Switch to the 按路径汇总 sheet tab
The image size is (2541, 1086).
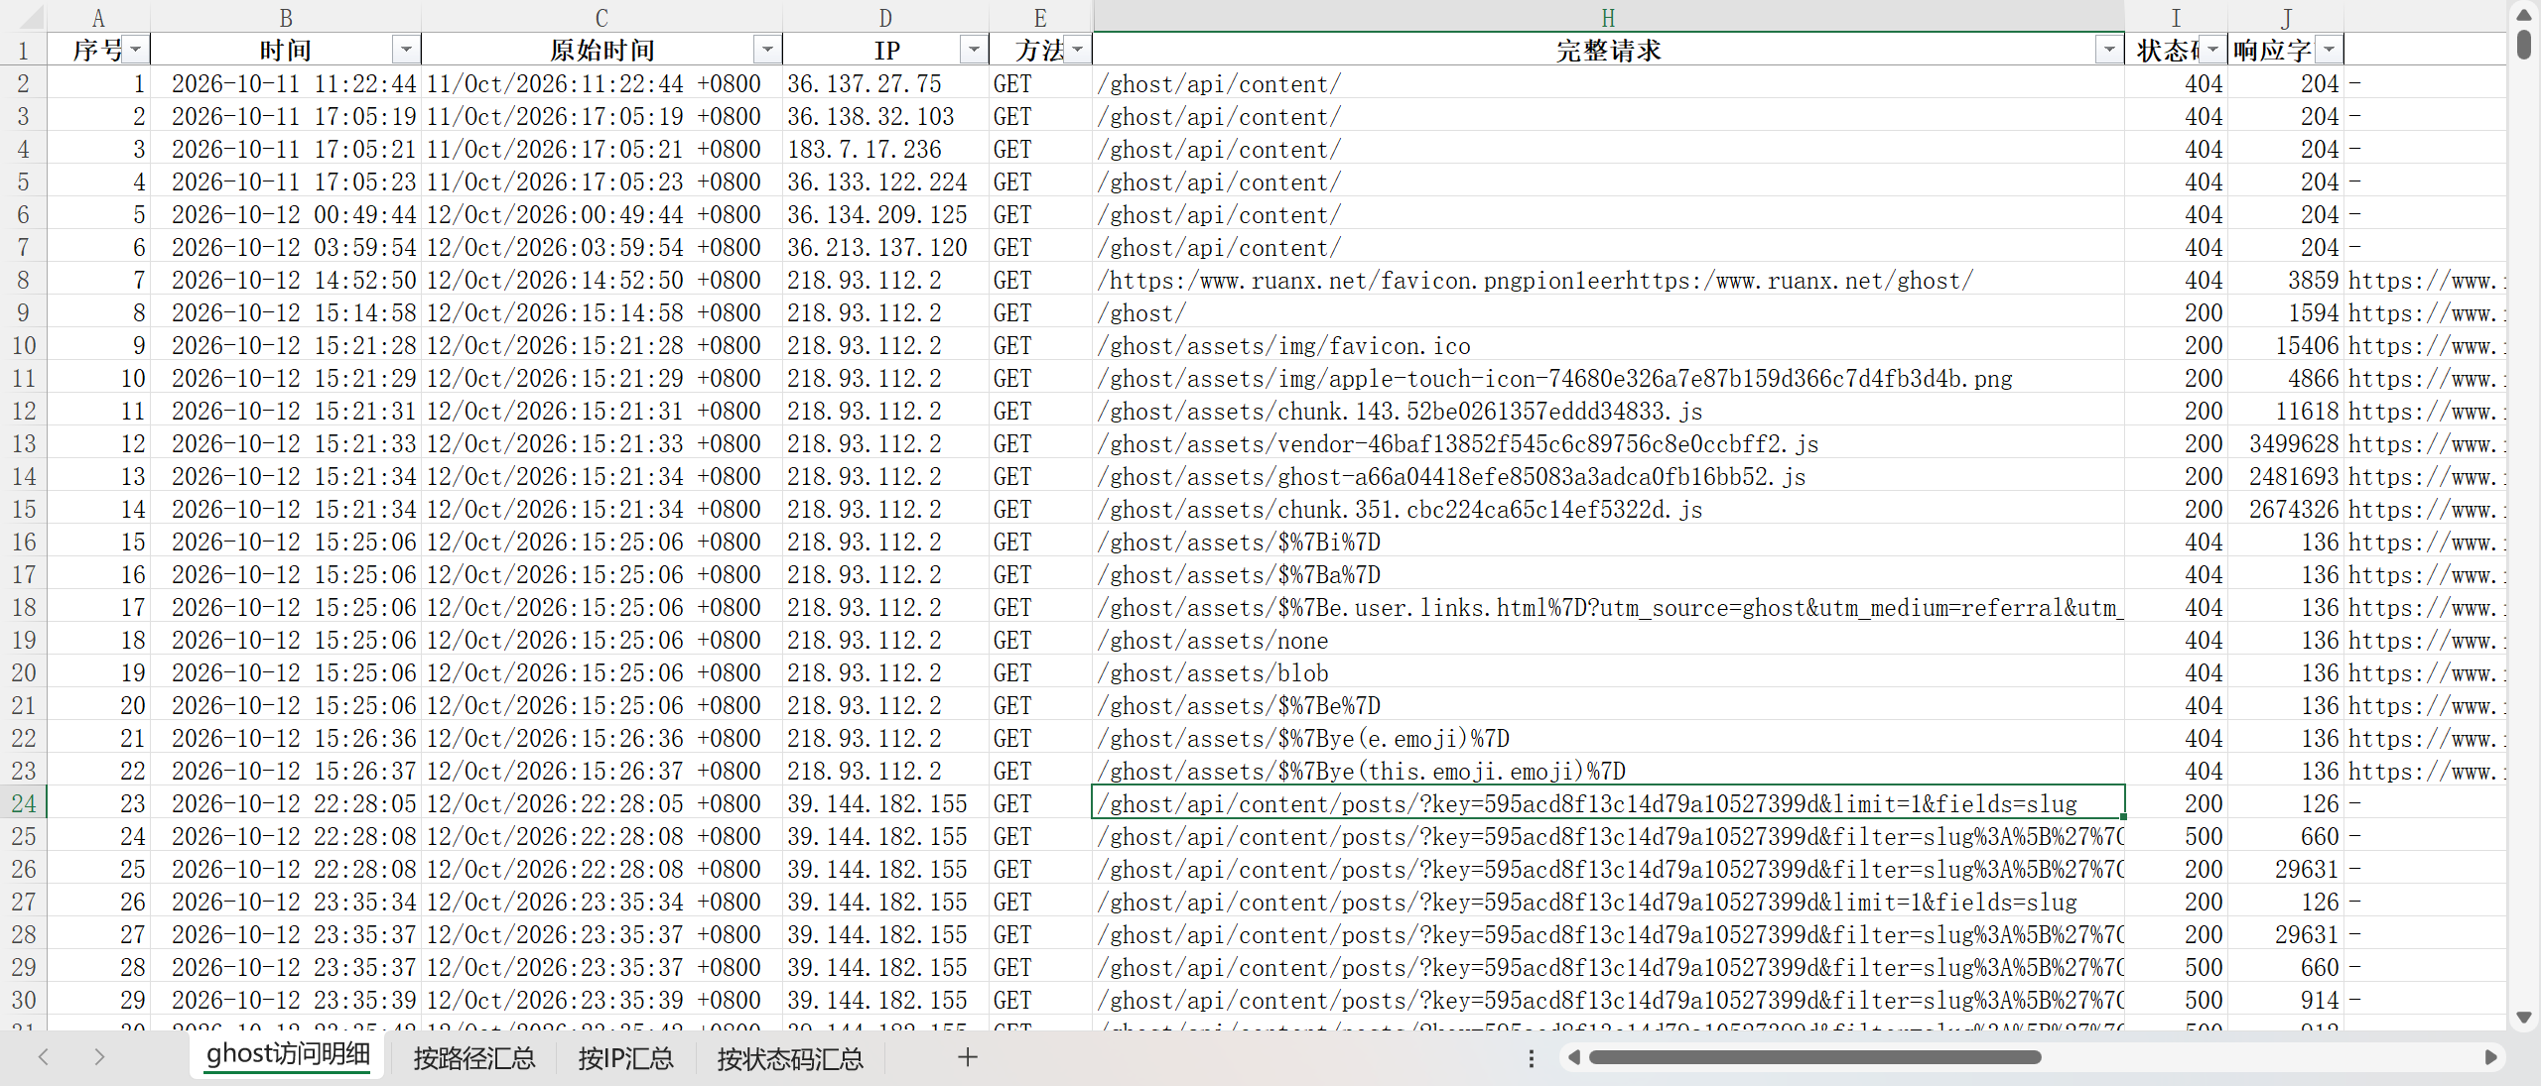point(474,1058)
